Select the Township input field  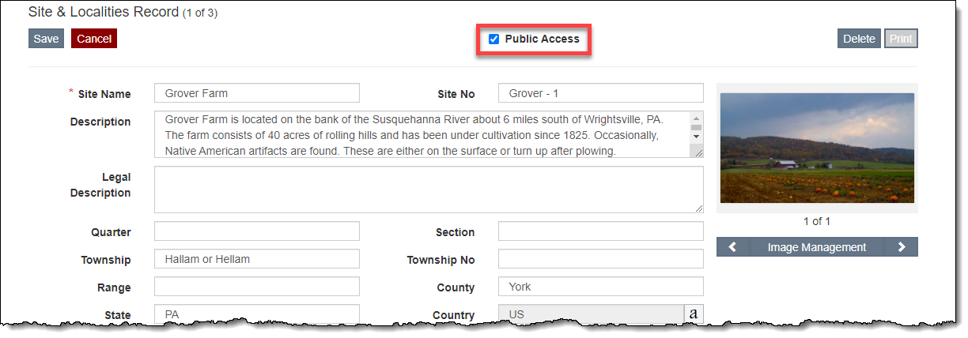click(x=256, y=259)
